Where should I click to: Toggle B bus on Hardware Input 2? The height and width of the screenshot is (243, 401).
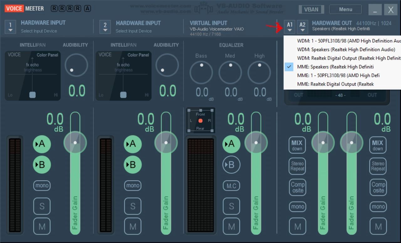[x=133, y=165]
